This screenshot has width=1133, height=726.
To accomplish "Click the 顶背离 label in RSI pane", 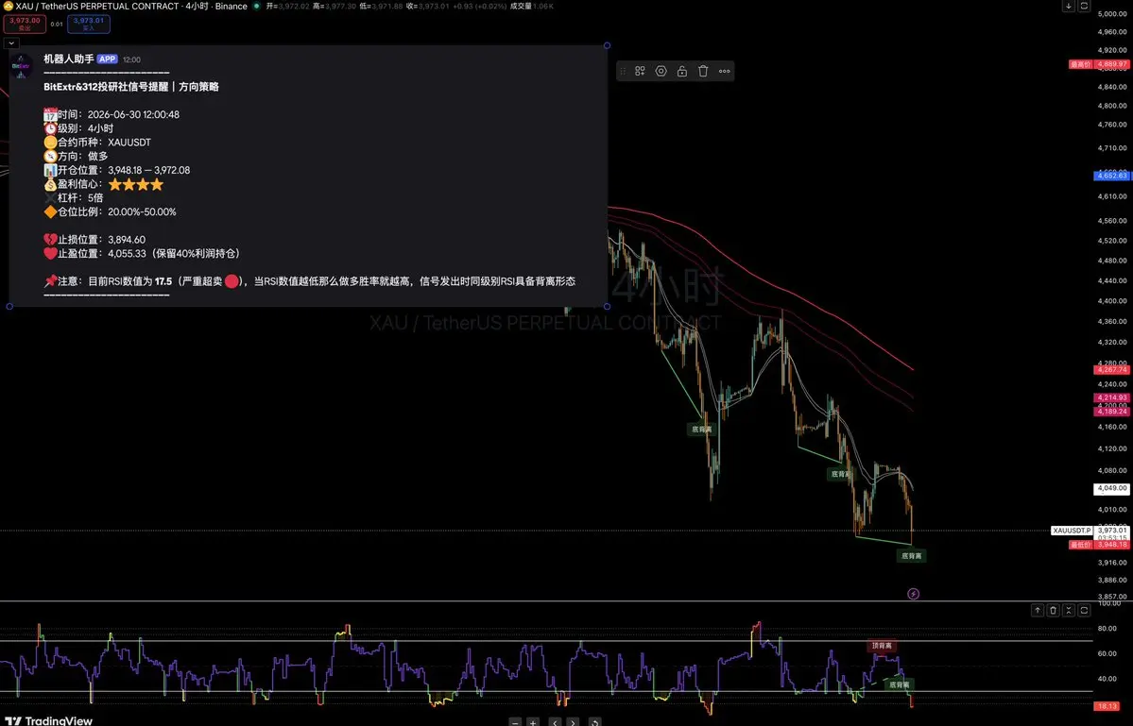I will (882, 646).
